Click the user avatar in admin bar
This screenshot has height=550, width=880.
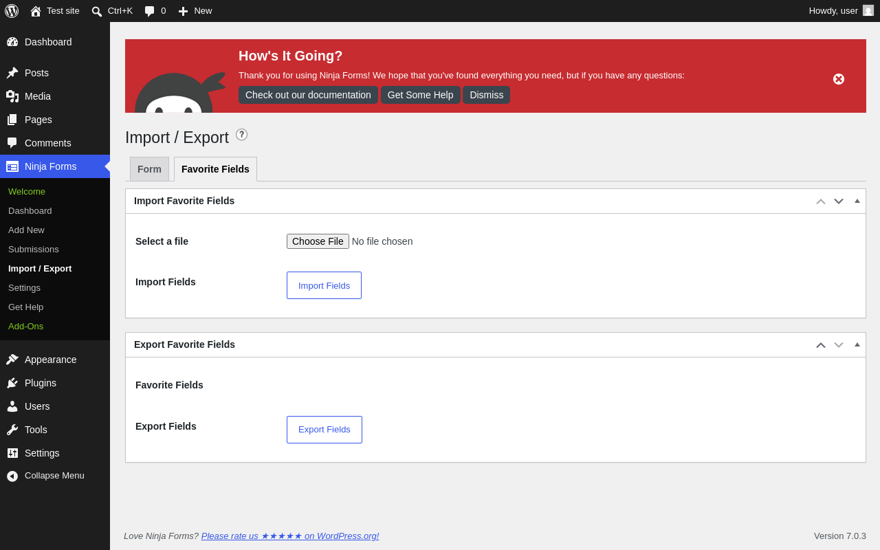(x=868, y=10)
